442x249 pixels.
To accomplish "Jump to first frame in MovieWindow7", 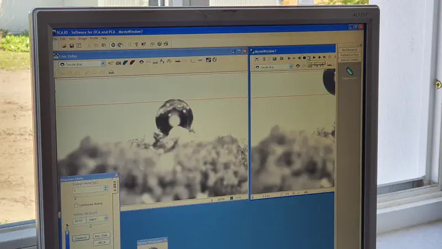I will tap(289, 58).
